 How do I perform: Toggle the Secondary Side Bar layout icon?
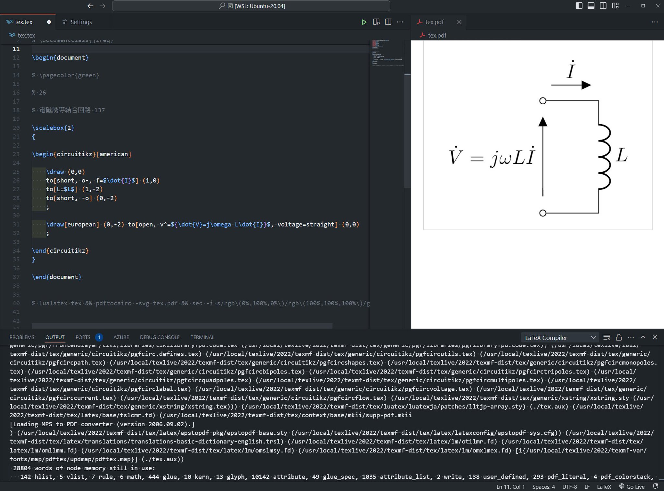(603, 6)
